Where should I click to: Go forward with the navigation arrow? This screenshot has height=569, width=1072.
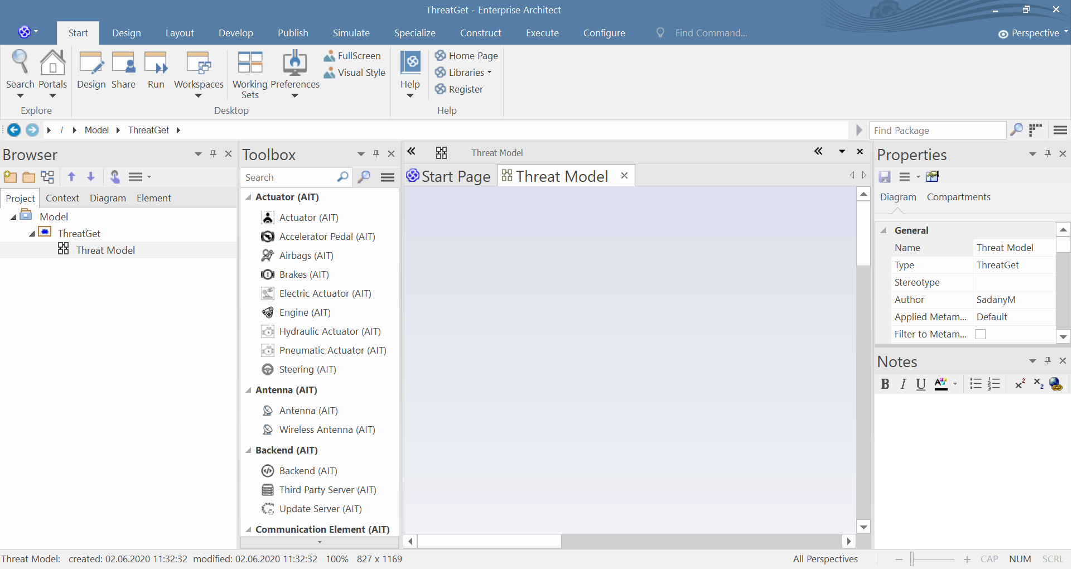(x=32, y=130)
